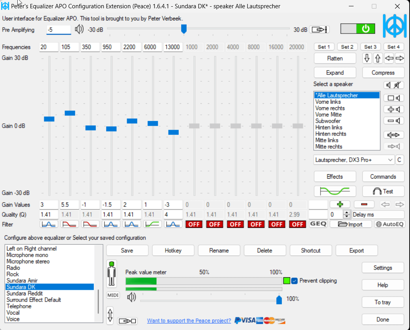The height and width of the screenshot is (330, 410).
Task: Click the unmute speaker icon above speaker list
Action: click(389, 85)
